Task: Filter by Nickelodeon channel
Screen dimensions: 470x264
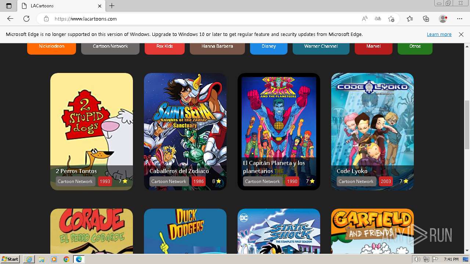Action: [x=51, y=48]
